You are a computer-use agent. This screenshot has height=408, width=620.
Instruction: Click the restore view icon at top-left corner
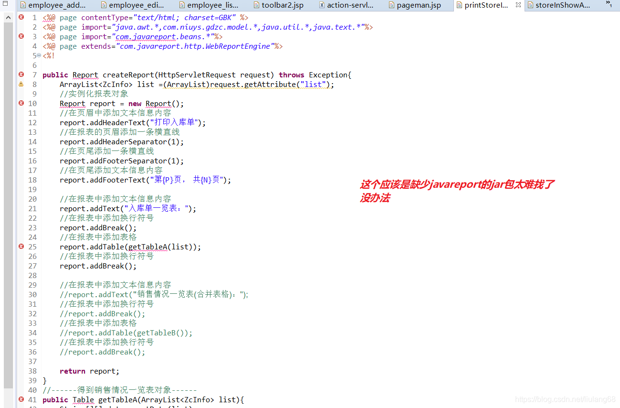[6, 4]
